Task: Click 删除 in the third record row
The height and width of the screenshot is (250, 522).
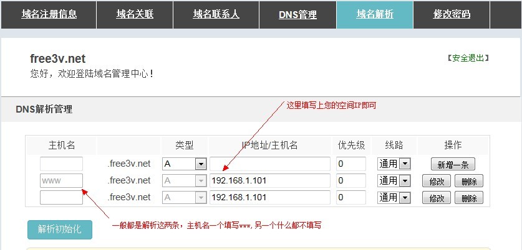Action: tap(468, 198)
